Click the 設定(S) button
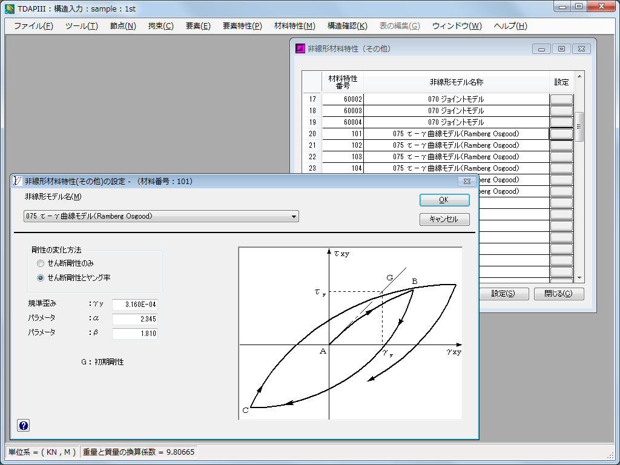This screenshot has width=620, height=465. [x=503, y=294]
